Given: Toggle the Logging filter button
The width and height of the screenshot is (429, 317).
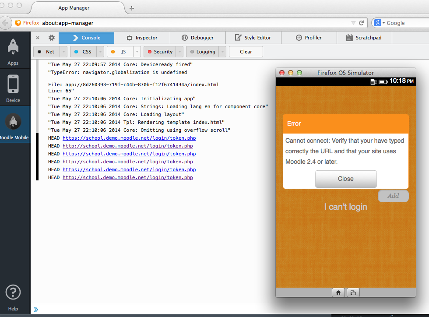Looking at the screenshot, I should (x=202, y=52).
